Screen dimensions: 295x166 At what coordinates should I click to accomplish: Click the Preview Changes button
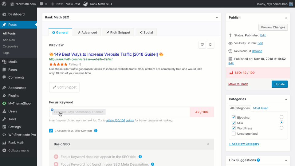tap(273, 27)
